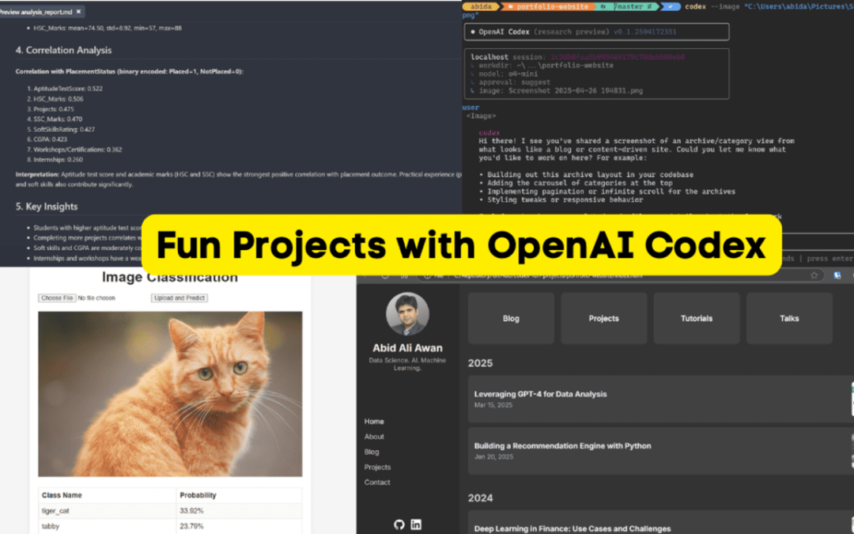Viewport: 854px width, 534px height.
Task: Click the 2024 year heading
Action: click(481, 498)
